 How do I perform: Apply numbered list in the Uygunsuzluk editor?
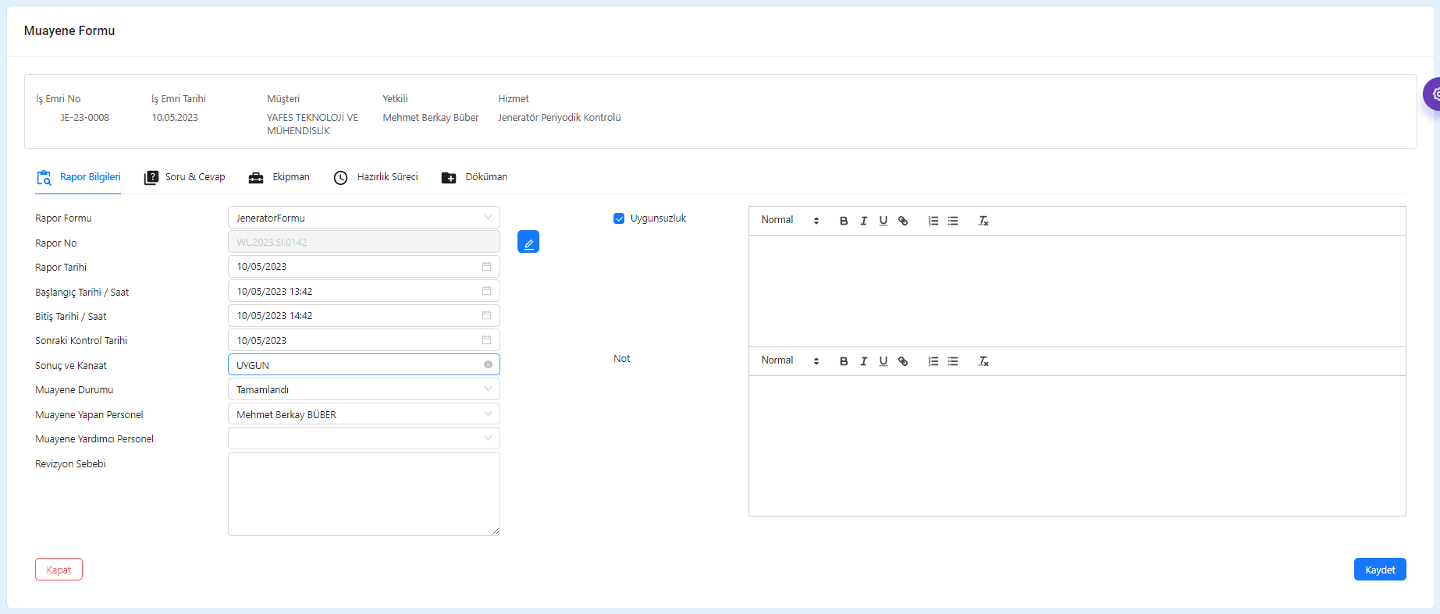[933, 221]
